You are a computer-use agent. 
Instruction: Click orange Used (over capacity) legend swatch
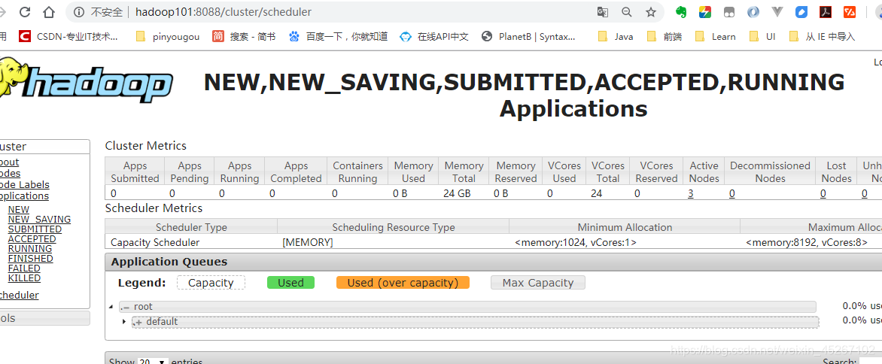403,283
